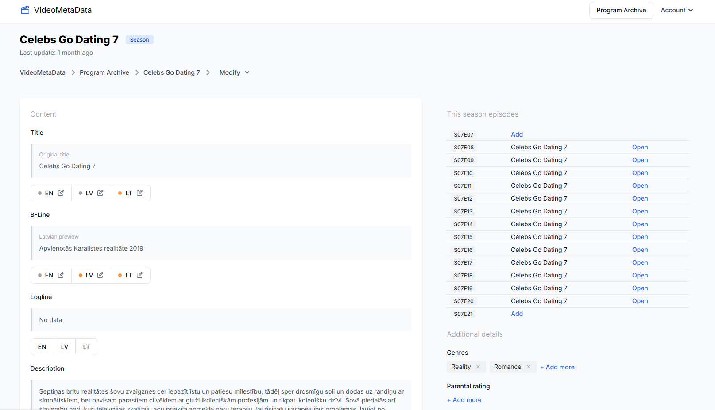
Task: Click + Add more under Parental rating
Action: click(x=464, y=399)
